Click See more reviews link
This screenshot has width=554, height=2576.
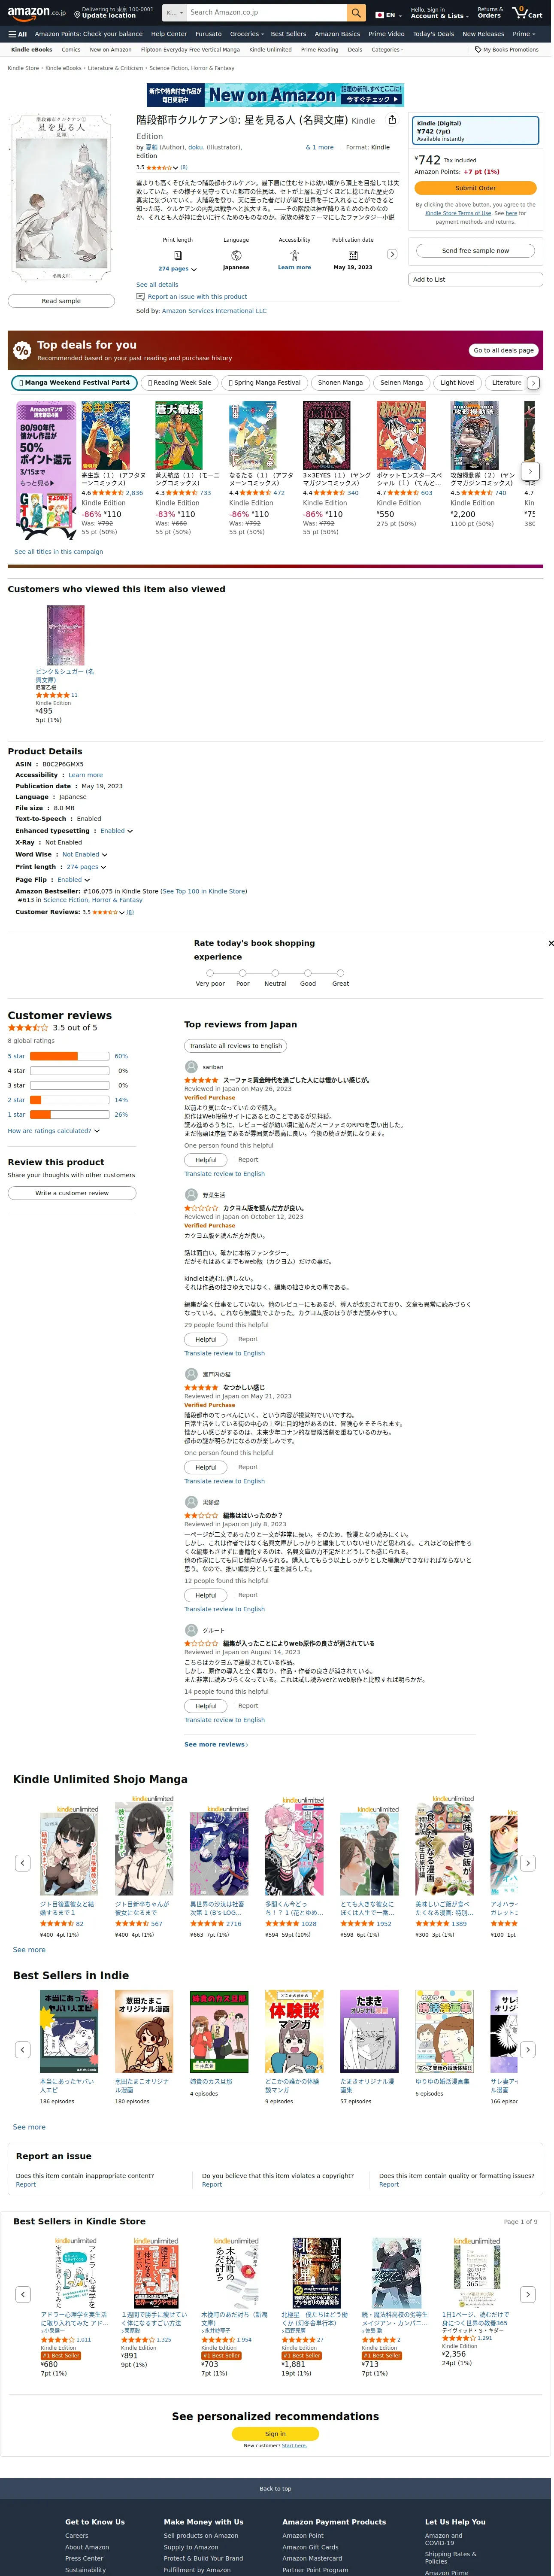[216, 1744]
